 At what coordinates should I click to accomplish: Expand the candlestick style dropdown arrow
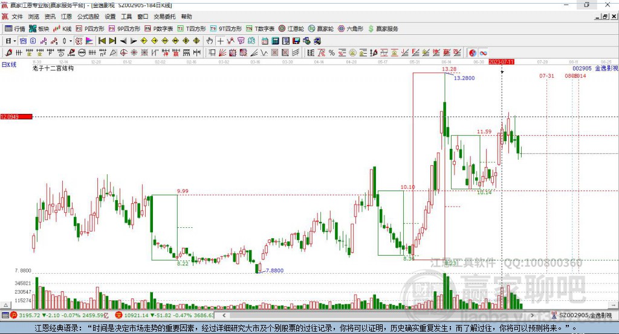click(x=71, y=41)
